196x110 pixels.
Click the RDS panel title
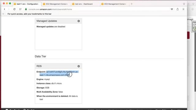39,66
